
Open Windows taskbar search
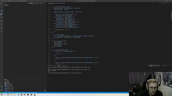coord(5,95)
